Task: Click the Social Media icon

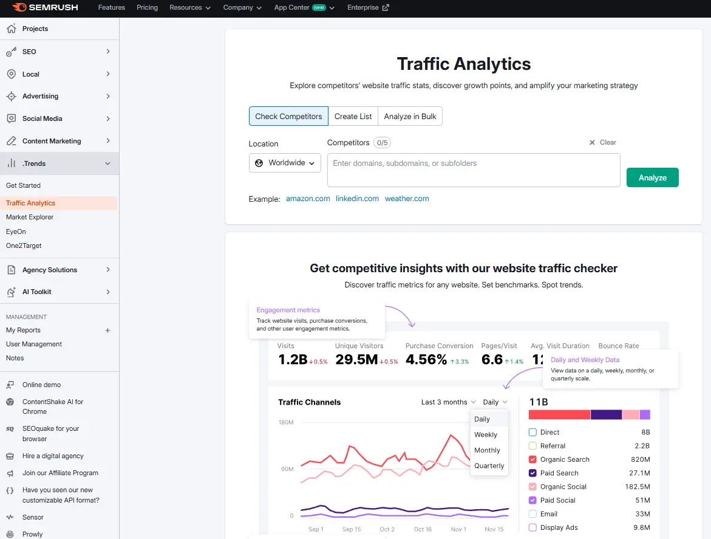Action: point(12,118)
